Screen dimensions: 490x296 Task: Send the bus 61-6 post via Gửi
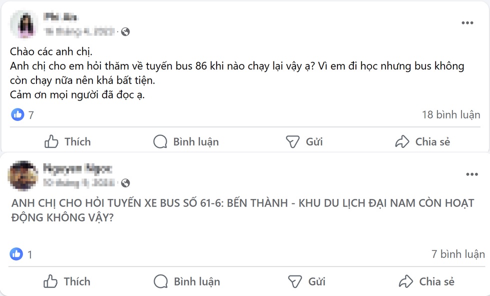tap(306, 281)
